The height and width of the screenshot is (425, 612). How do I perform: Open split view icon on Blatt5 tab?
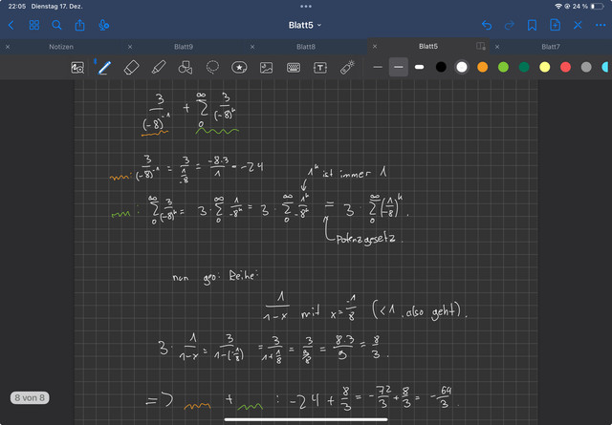[x=480, y=46]
